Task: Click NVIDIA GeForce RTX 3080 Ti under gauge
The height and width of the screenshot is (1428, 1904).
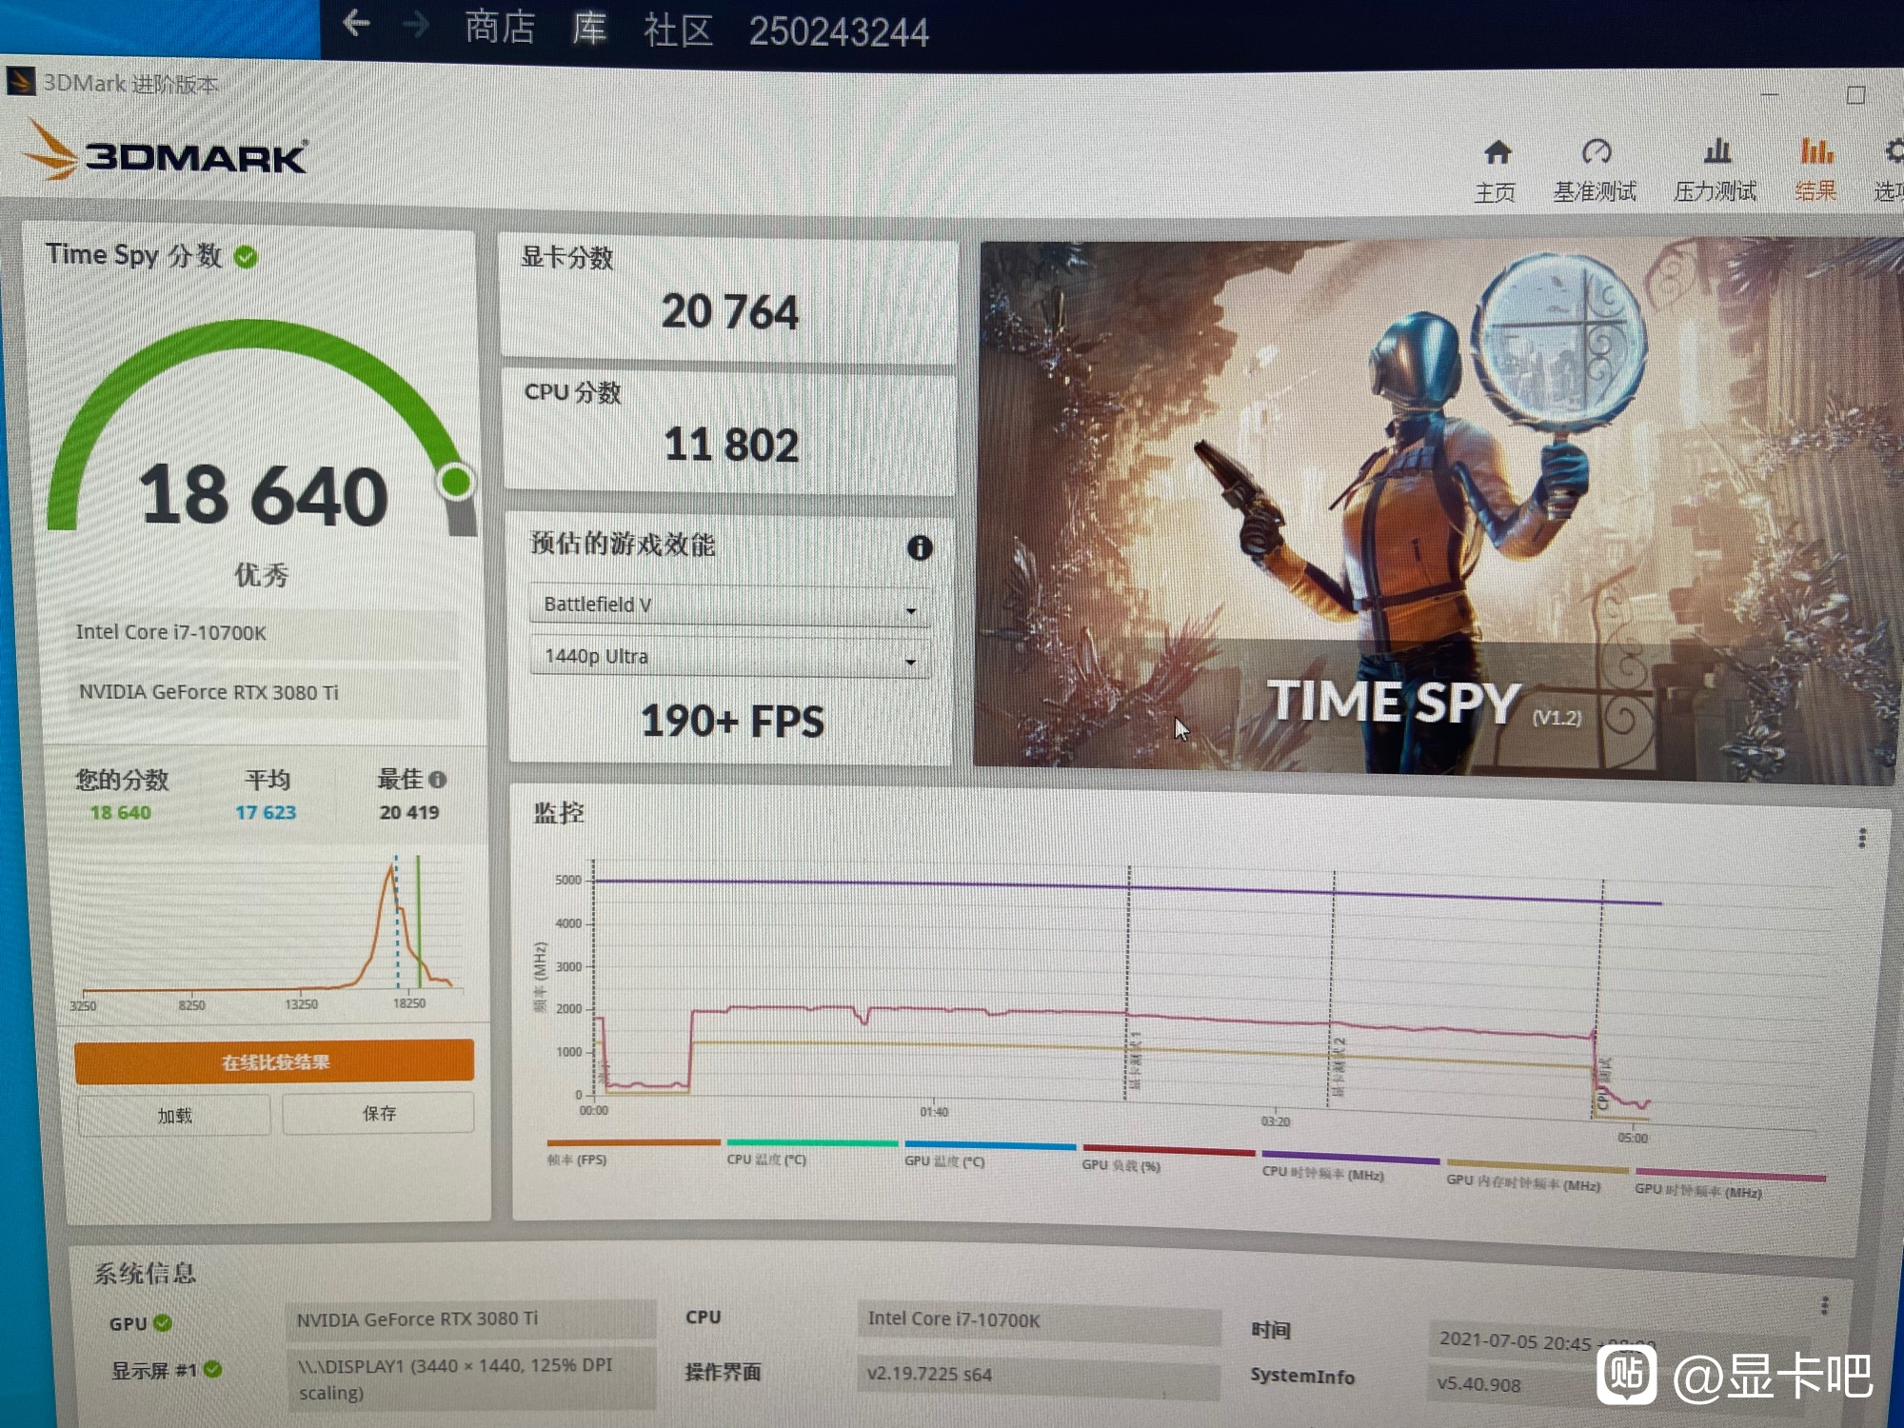Action: click(208, 692)
